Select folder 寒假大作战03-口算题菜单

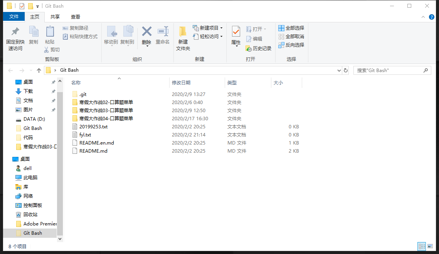click(x=103, y=110)
